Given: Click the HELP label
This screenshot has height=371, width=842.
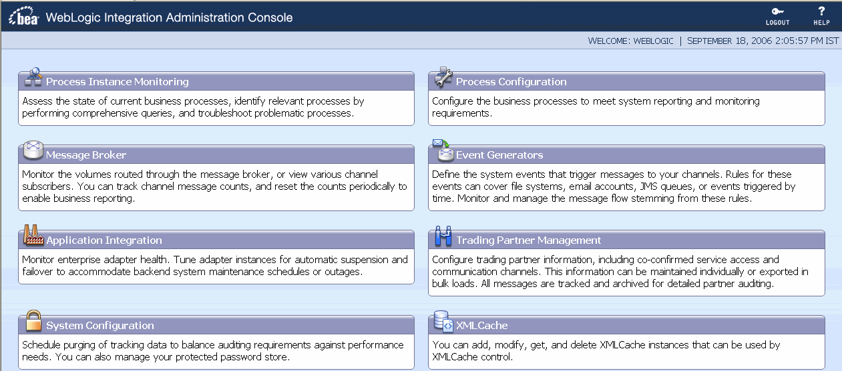Looking at the screenshot, I should [x=821, y=23].
